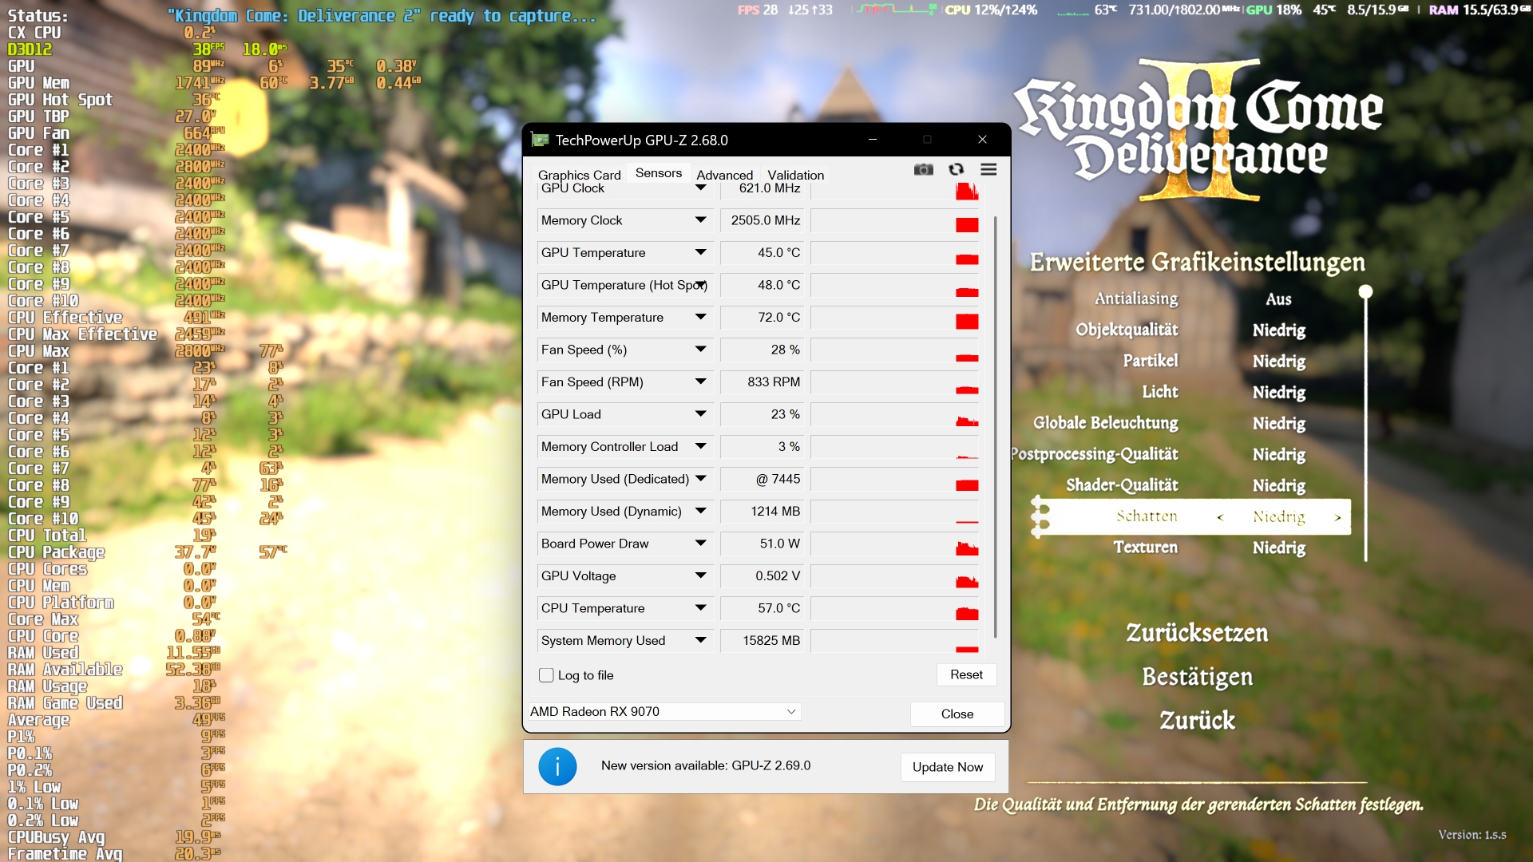Open the Memory Used (Dynamic) dropdown
The height and width of the screenshot is (862, 1533).
click(x=701, y=511)
